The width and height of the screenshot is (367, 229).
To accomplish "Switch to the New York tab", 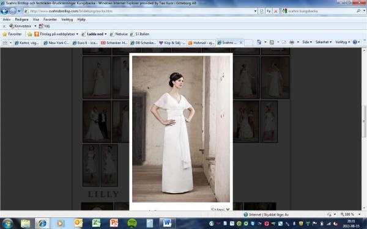I will pyautogui.click(x=57, y=43).
